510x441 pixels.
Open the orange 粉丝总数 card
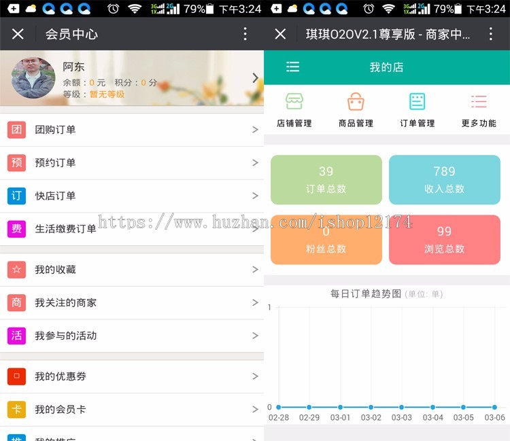point(326,239)
